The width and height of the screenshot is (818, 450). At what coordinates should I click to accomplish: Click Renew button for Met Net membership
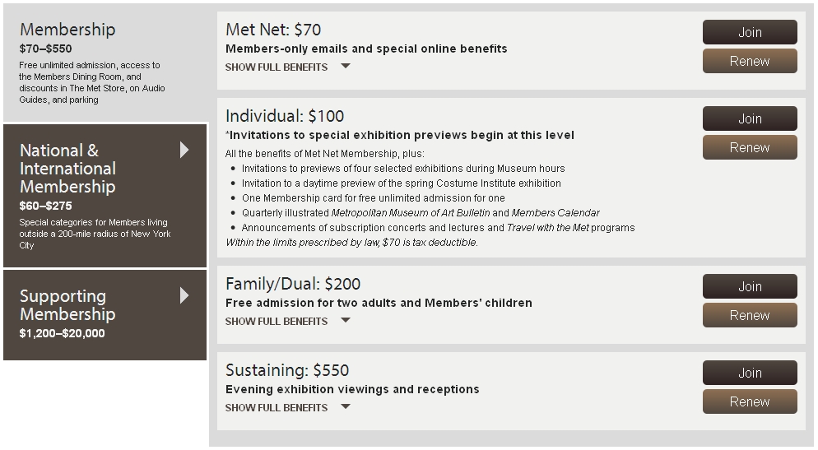(750, 61)
